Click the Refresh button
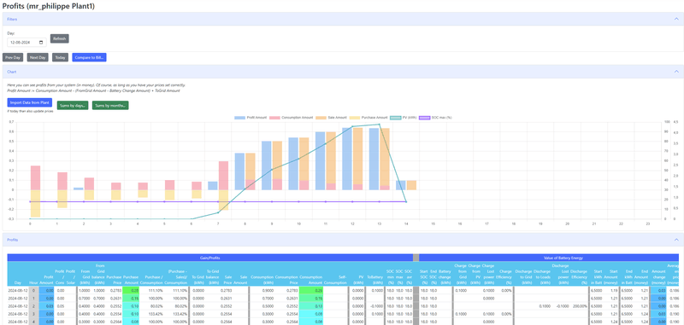Image resolution: width=684 pixels, height=325 pixels. [59, 38]
